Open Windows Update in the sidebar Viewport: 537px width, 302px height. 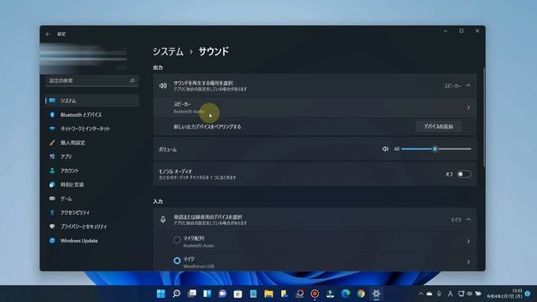[92, 241]
